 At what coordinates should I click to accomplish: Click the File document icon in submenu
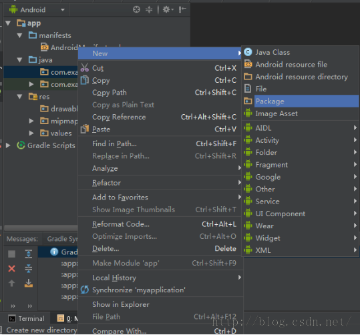248,89
